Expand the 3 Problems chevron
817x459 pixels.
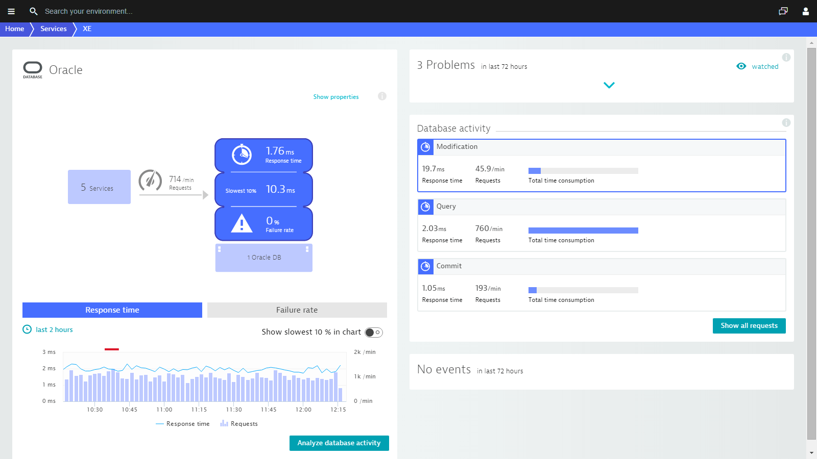point(609,85)
